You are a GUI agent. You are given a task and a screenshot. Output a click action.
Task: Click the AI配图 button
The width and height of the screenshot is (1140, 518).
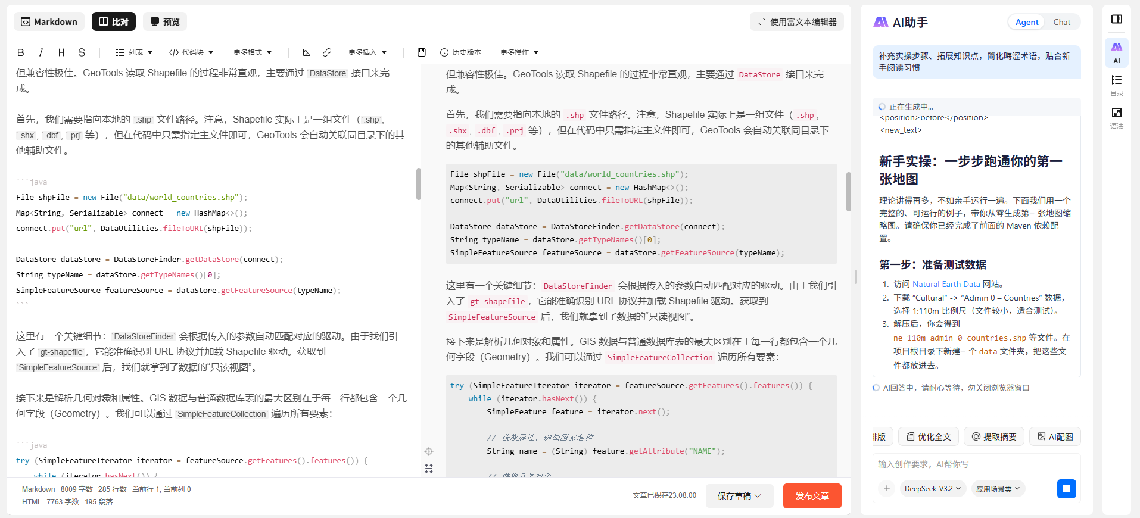(1055, 436)
